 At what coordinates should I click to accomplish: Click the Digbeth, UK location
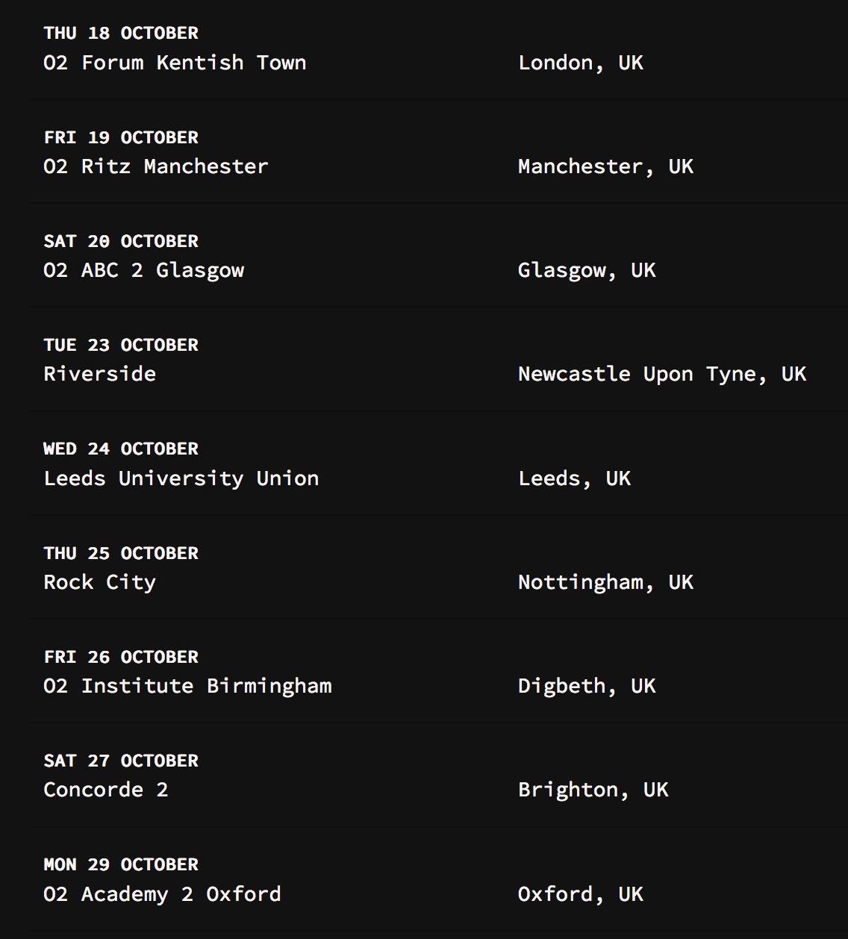[x=587, y=686]
